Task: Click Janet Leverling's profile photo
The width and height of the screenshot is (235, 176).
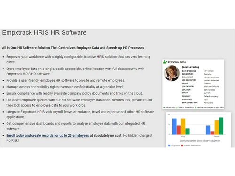Action: (x=172, y=73)
